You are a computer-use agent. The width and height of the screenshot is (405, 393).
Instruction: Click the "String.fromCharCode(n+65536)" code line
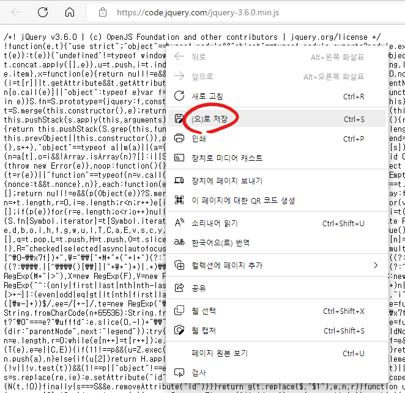coord(84,313)
